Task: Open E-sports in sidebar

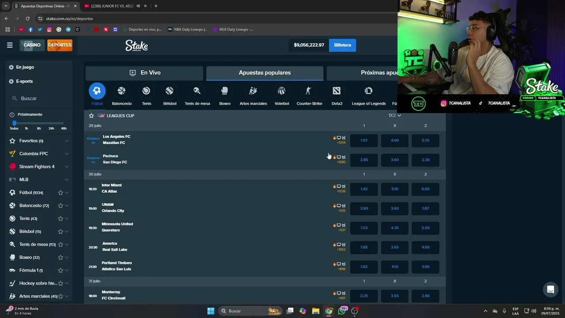Action: point(24,81)
